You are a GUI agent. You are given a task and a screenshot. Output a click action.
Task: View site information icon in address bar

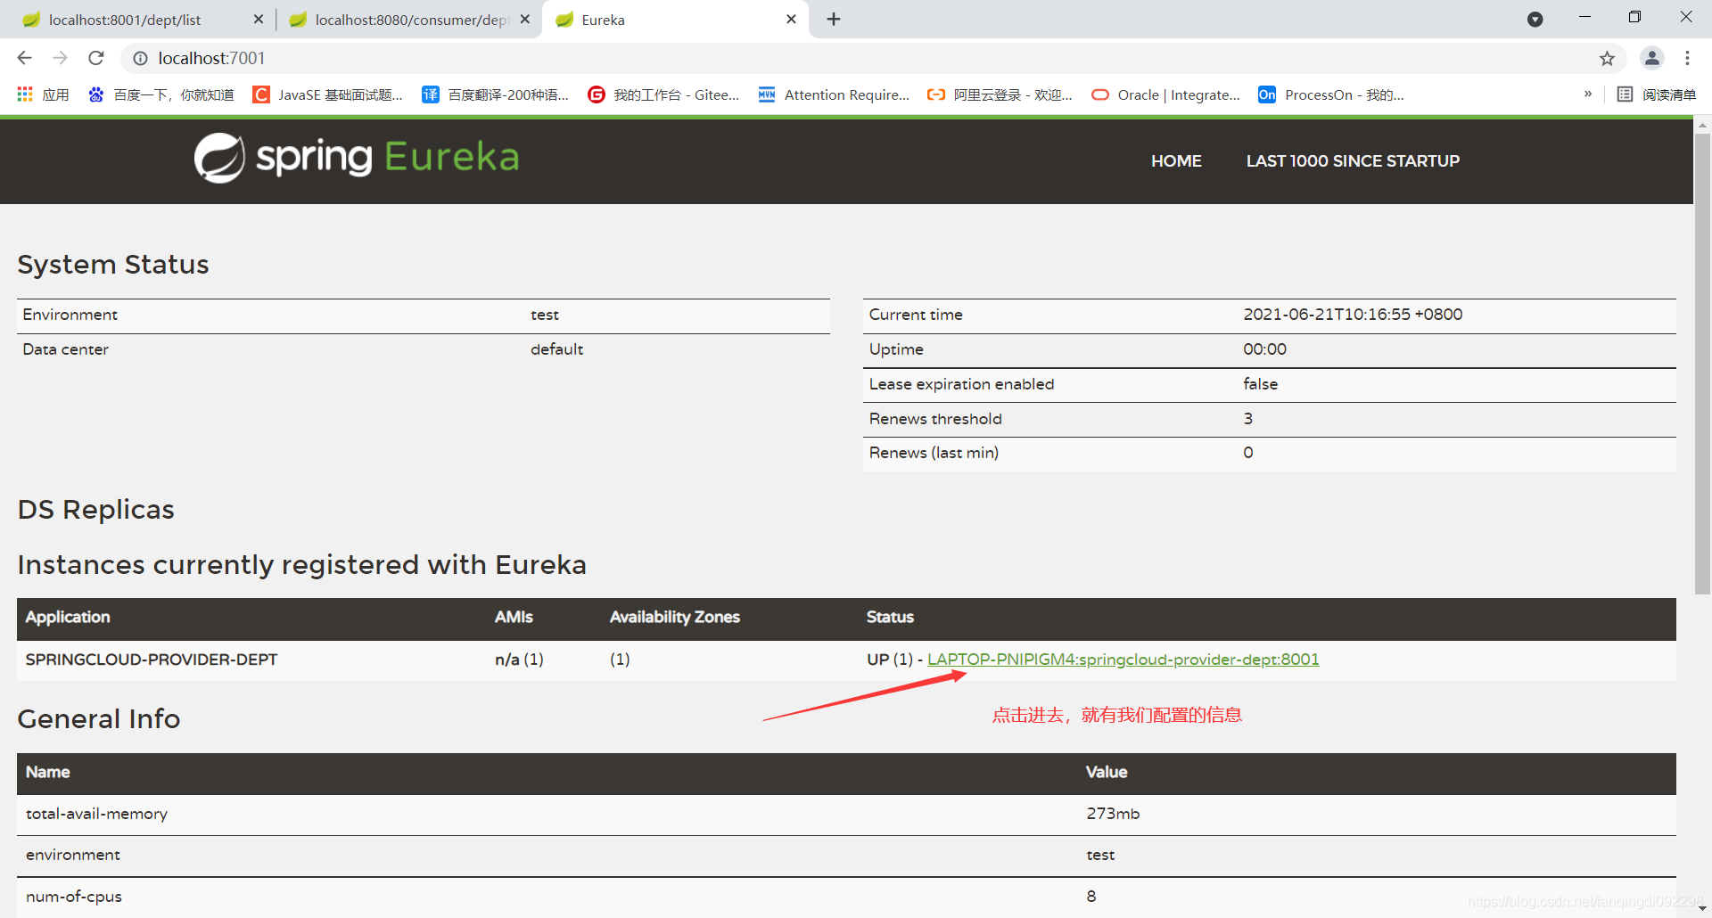tap(140, 58)
